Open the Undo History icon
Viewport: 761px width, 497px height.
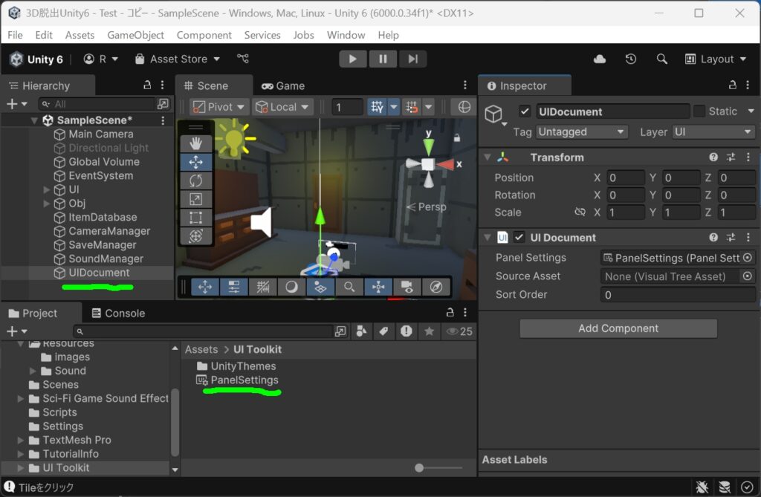(631, 59)
